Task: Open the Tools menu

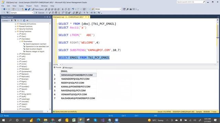Action: (x=36, y=6)
